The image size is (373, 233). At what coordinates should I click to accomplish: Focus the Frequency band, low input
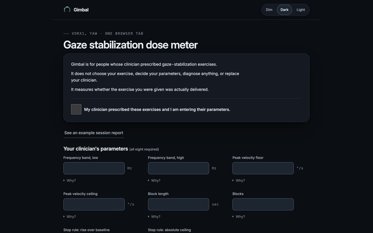coord(94,168)
